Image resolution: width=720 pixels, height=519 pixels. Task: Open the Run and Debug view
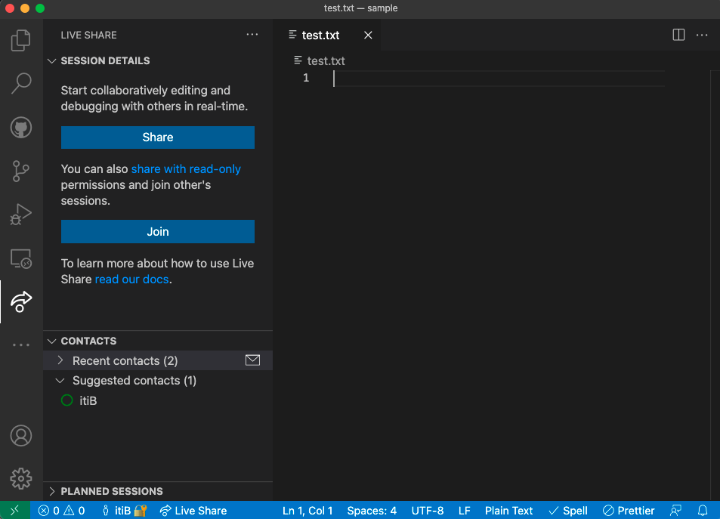click(20, 214)
